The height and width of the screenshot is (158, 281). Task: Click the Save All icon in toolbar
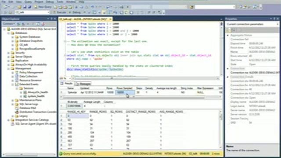click(29, 7)
